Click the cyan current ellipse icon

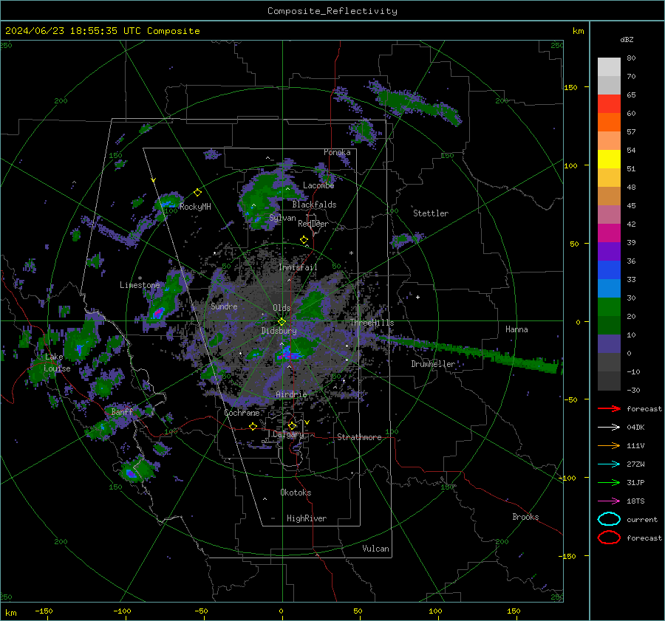click(609, 519)
